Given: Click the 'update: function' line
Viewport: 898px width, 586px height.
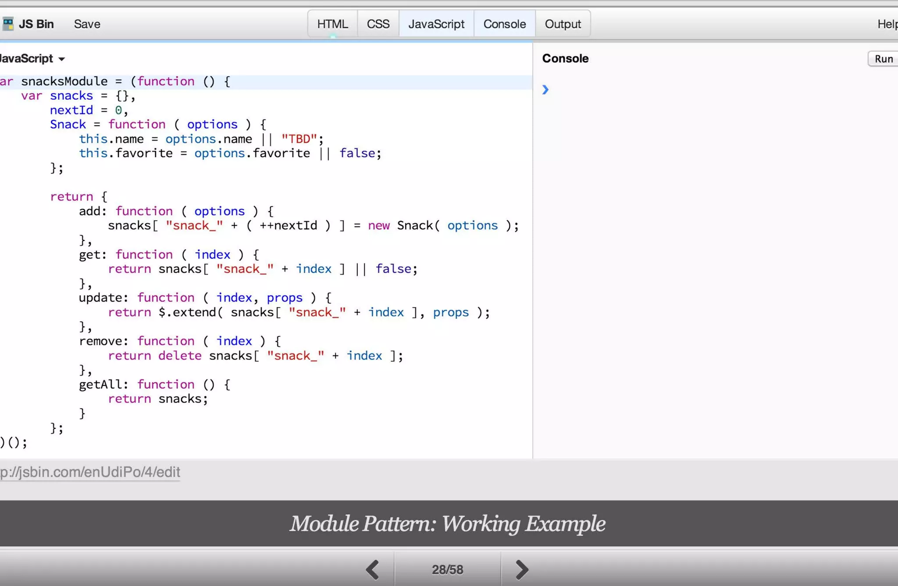Looking at the screenshot, I should 205,298.
